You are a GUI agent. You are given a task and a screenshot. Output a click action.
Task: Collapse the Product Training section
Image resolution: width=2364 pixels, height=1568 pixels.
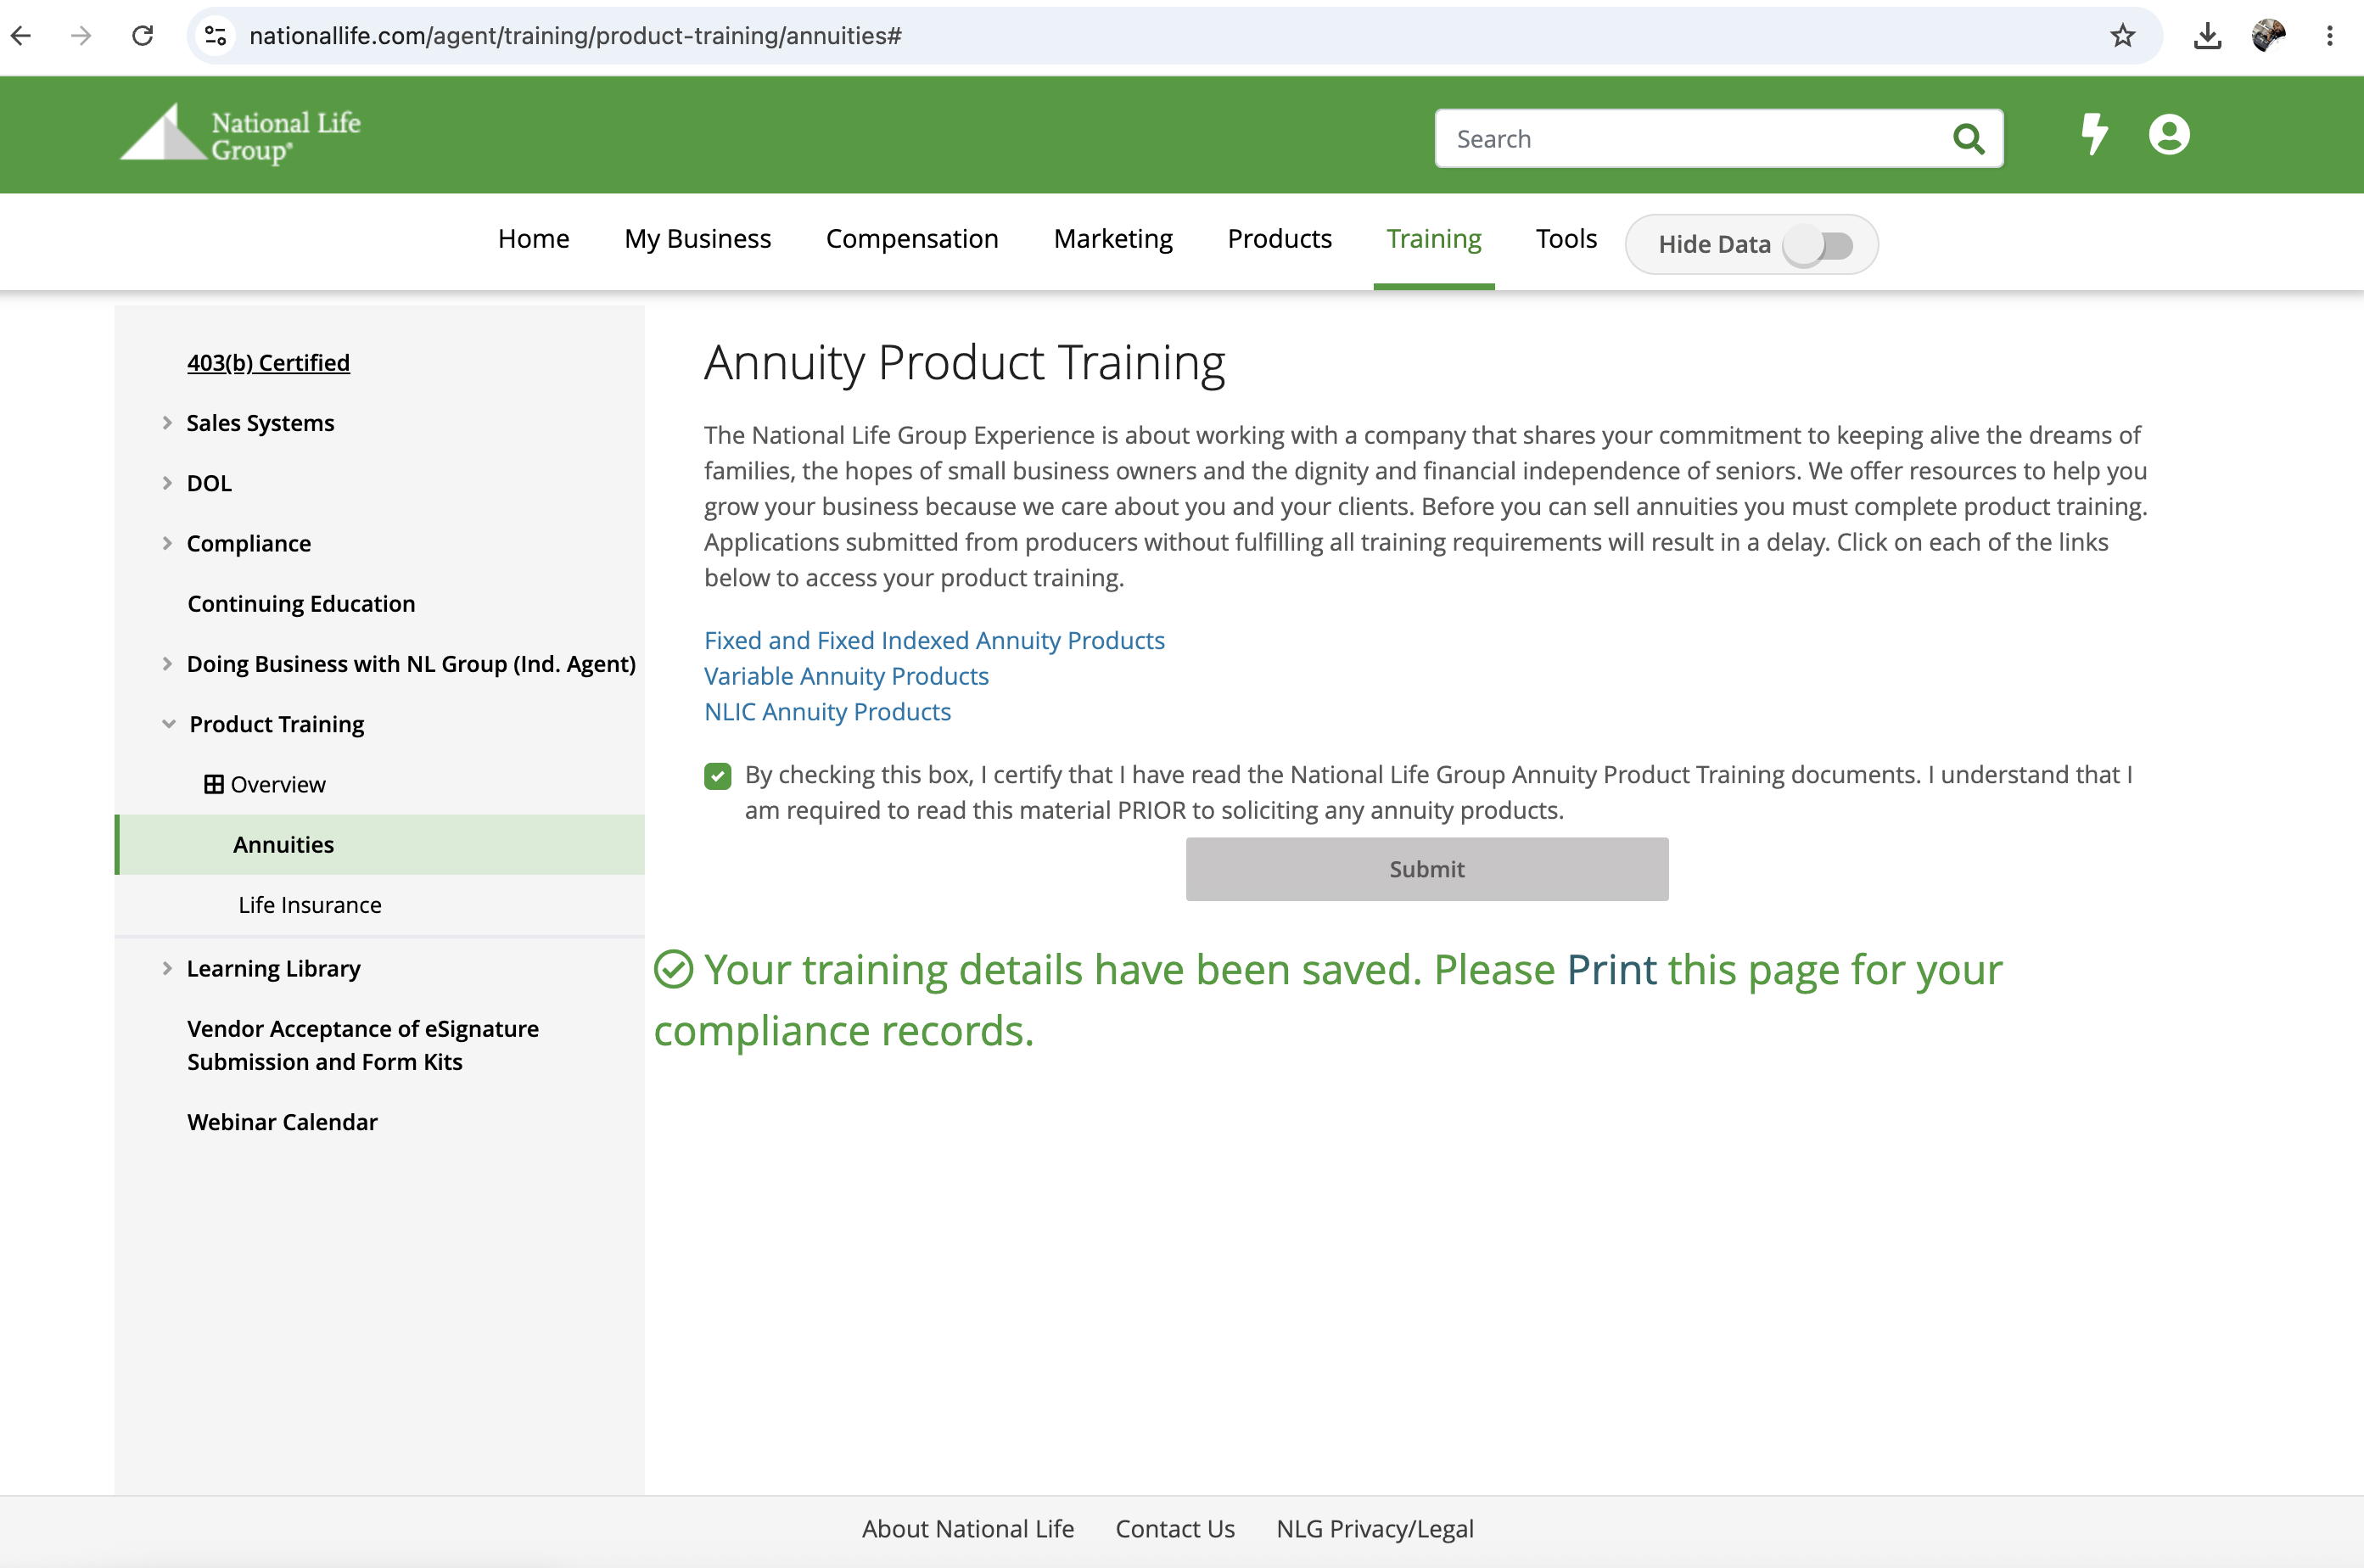[168, 724]
